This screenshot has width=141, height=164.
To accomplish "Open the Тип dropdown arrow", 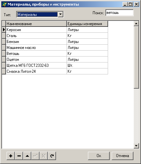I will 61,14.
